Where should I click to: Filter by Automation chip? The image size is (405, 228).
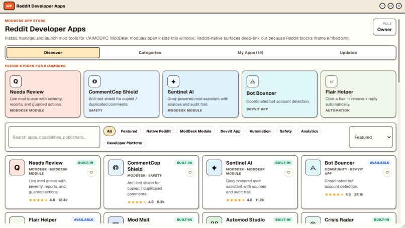pyautogui.click(x=260, y=131)
